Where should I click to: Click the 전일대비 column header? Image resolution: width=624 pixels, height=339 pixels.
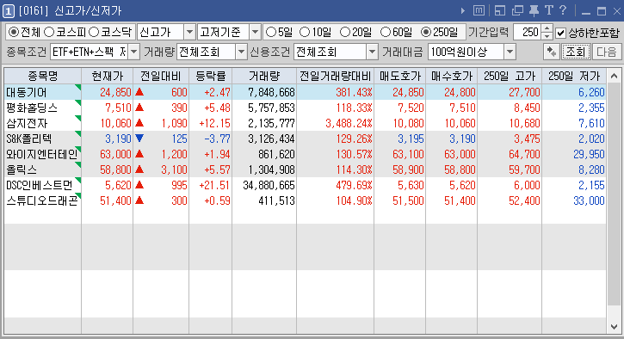pyautogui.click(x=161, y=76)
